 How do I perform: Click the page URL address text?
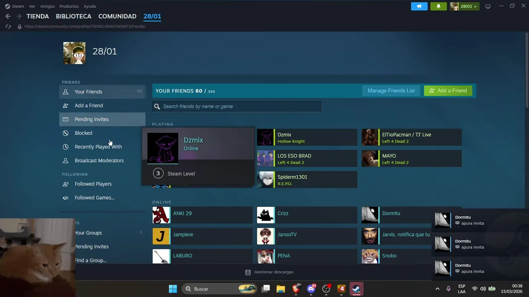coord(85,26)
